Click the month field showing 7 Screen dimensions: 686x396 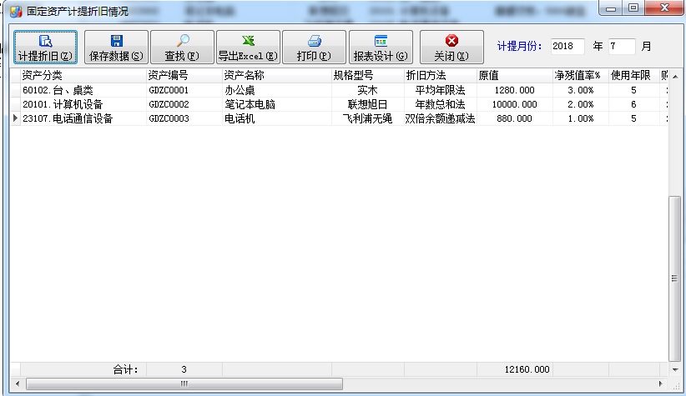coord(622,47)
